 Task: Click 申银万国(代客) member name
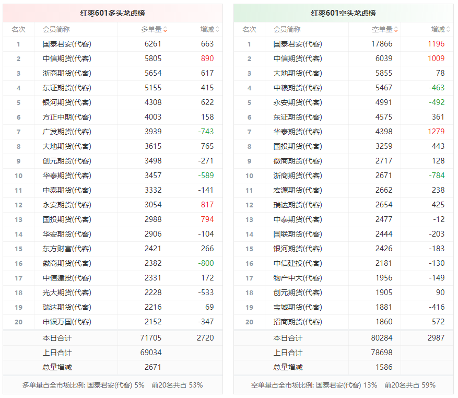(67, 322)
